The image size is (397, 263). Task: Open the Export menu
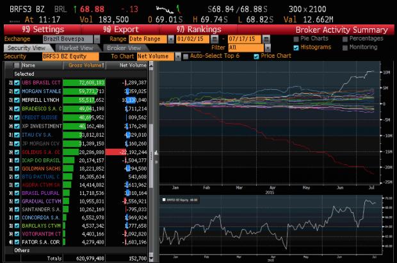point(116,30)
